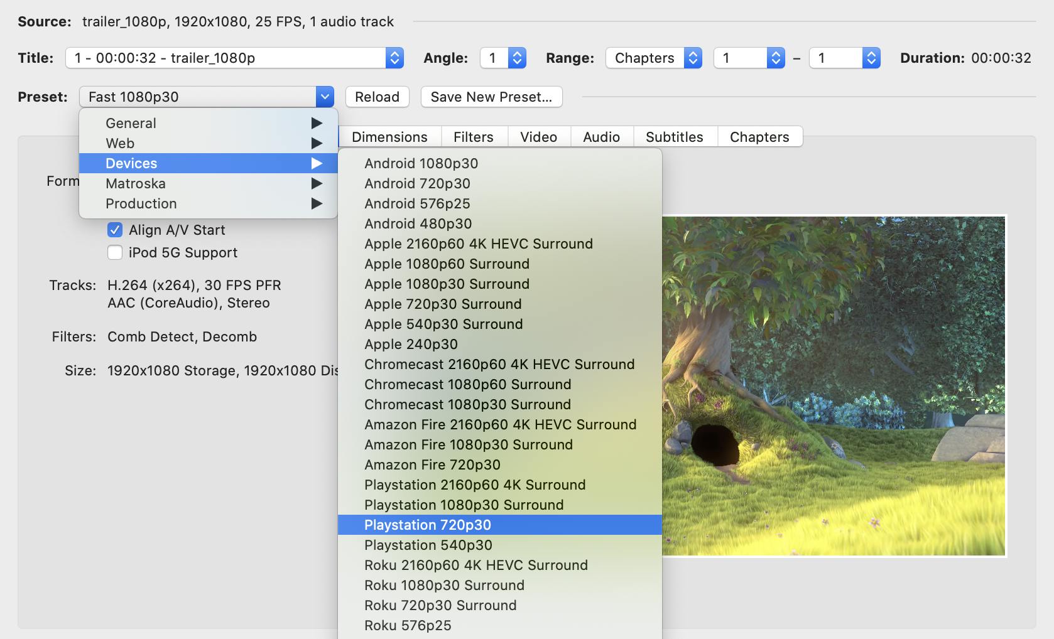The height and width of the screenshot is (639, 1054).
Task: Switch to the Chapters tab
Action: (759, 137)
